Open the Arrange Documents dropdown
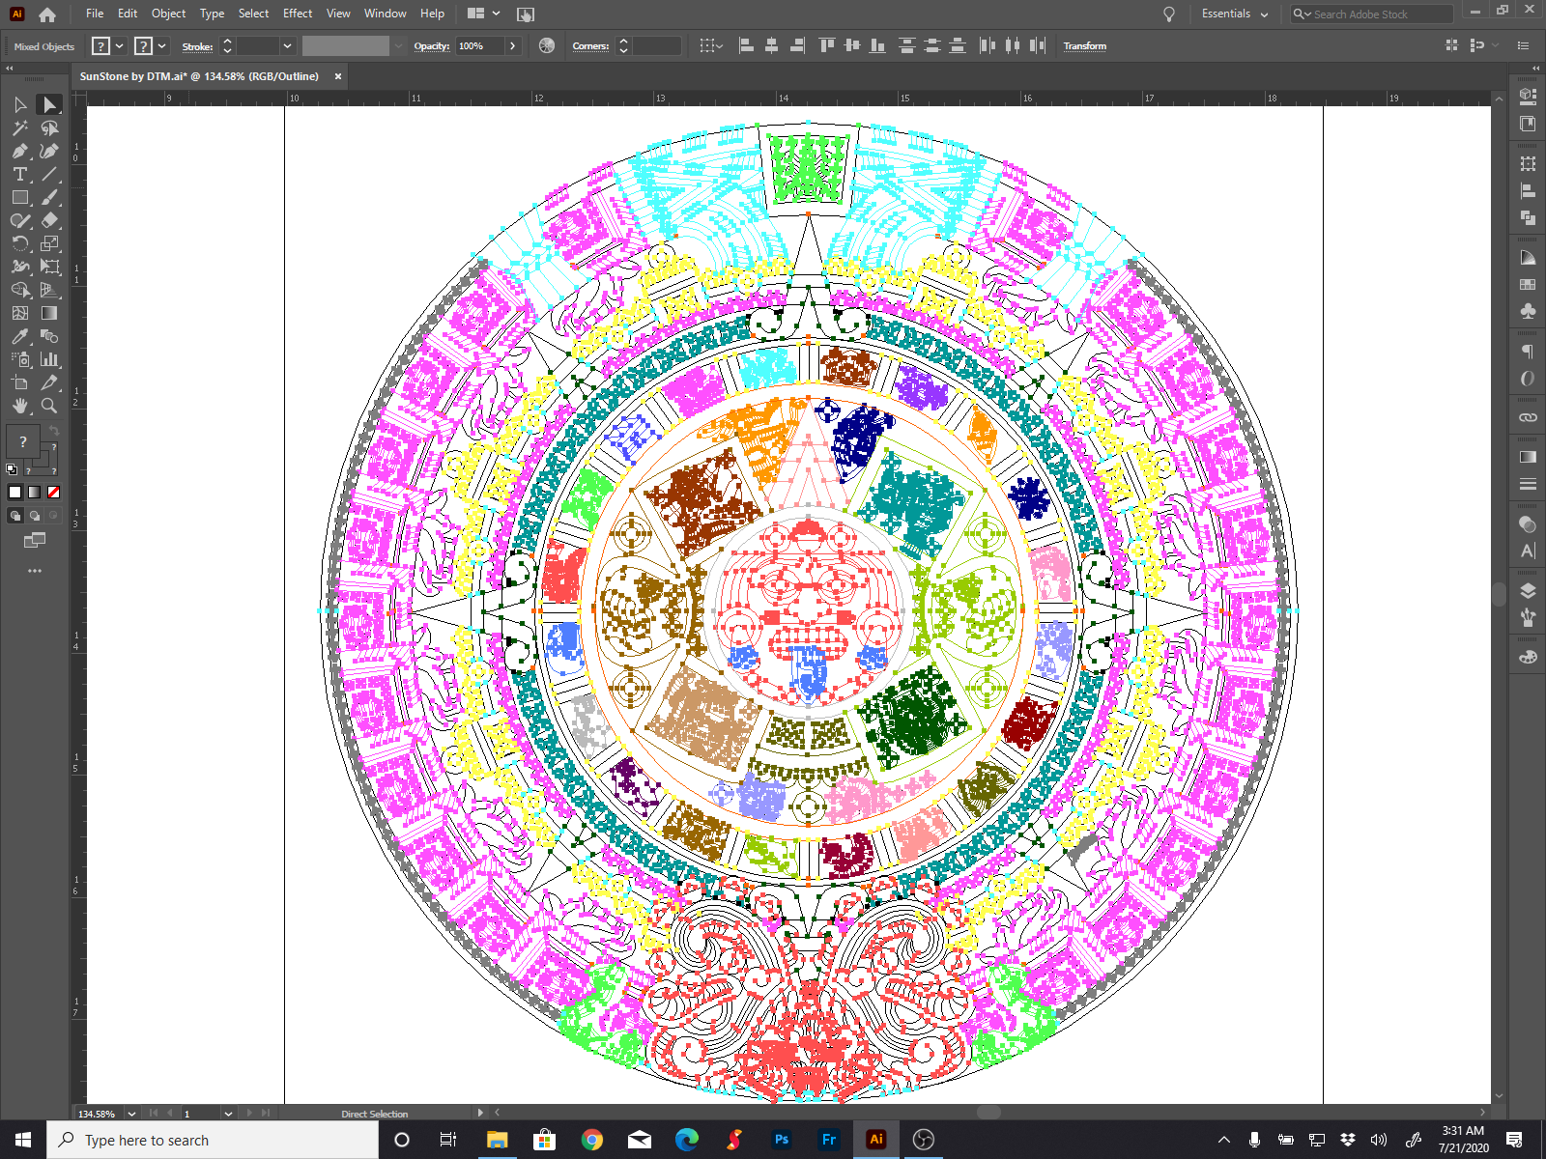The height and width of the screenshot is (1159, 1546). [483, 14]
